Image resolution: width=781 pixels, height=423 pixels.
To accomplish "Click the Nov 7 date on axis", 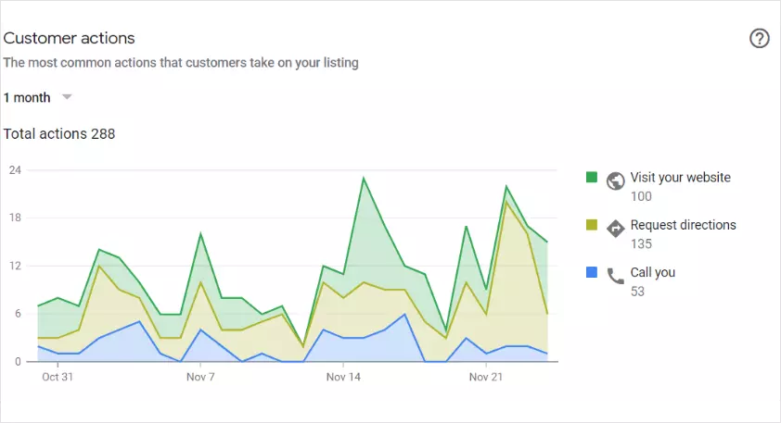I will coord(200,378).
